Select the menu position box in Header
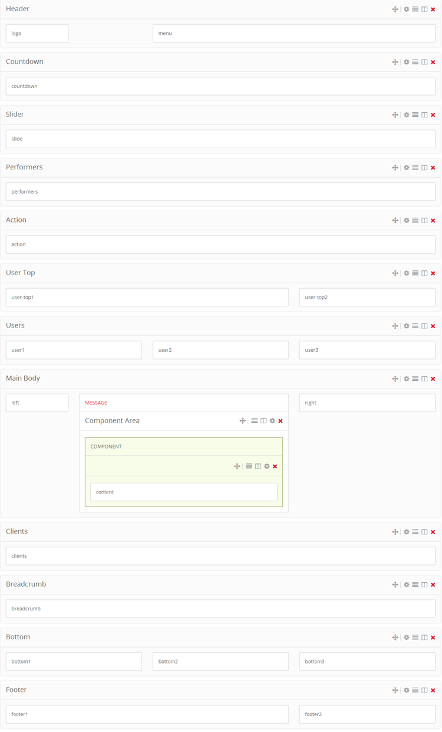 click(x=293, y=34)
